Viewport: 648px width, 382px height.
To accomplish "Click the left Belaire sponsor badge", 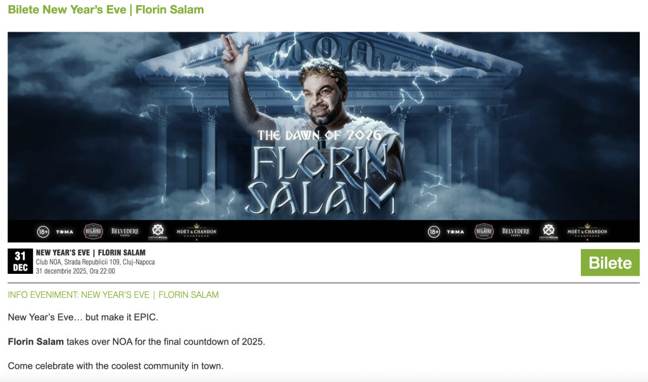I will pyautogui.click(x=94, y=231).
